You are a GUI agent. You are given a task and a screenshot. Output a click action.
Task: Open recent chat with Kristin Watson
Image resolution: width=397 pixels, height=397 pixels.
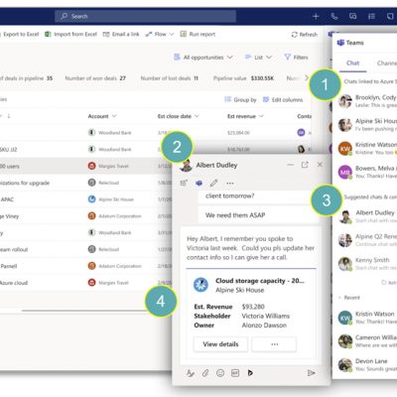(x=367, y=318)
